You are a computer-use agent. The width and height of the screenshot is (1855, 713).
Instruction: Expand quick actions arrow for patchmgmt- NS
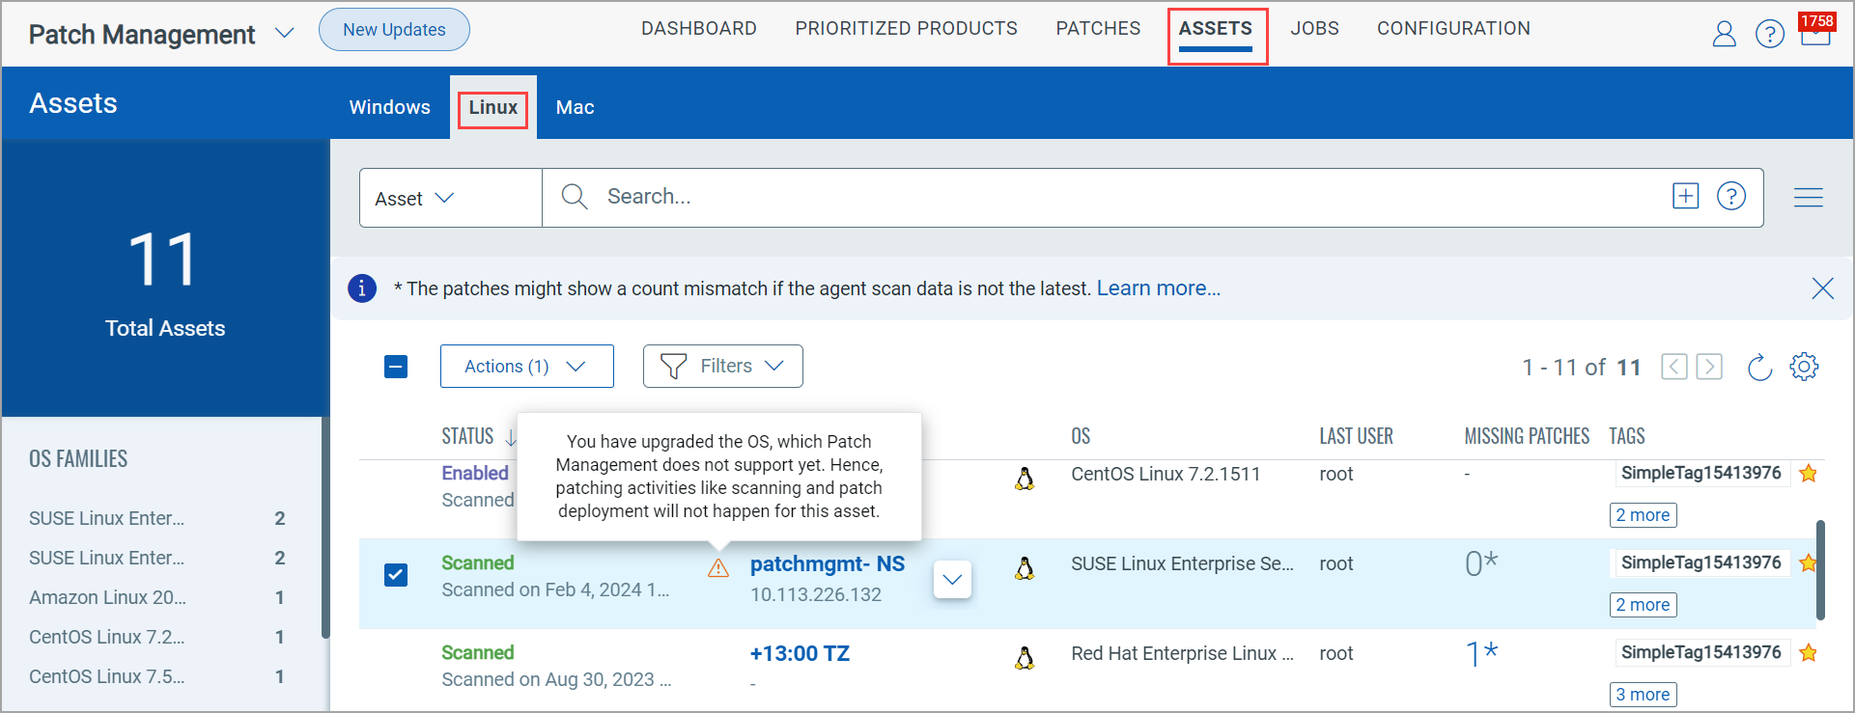[952, 580]
